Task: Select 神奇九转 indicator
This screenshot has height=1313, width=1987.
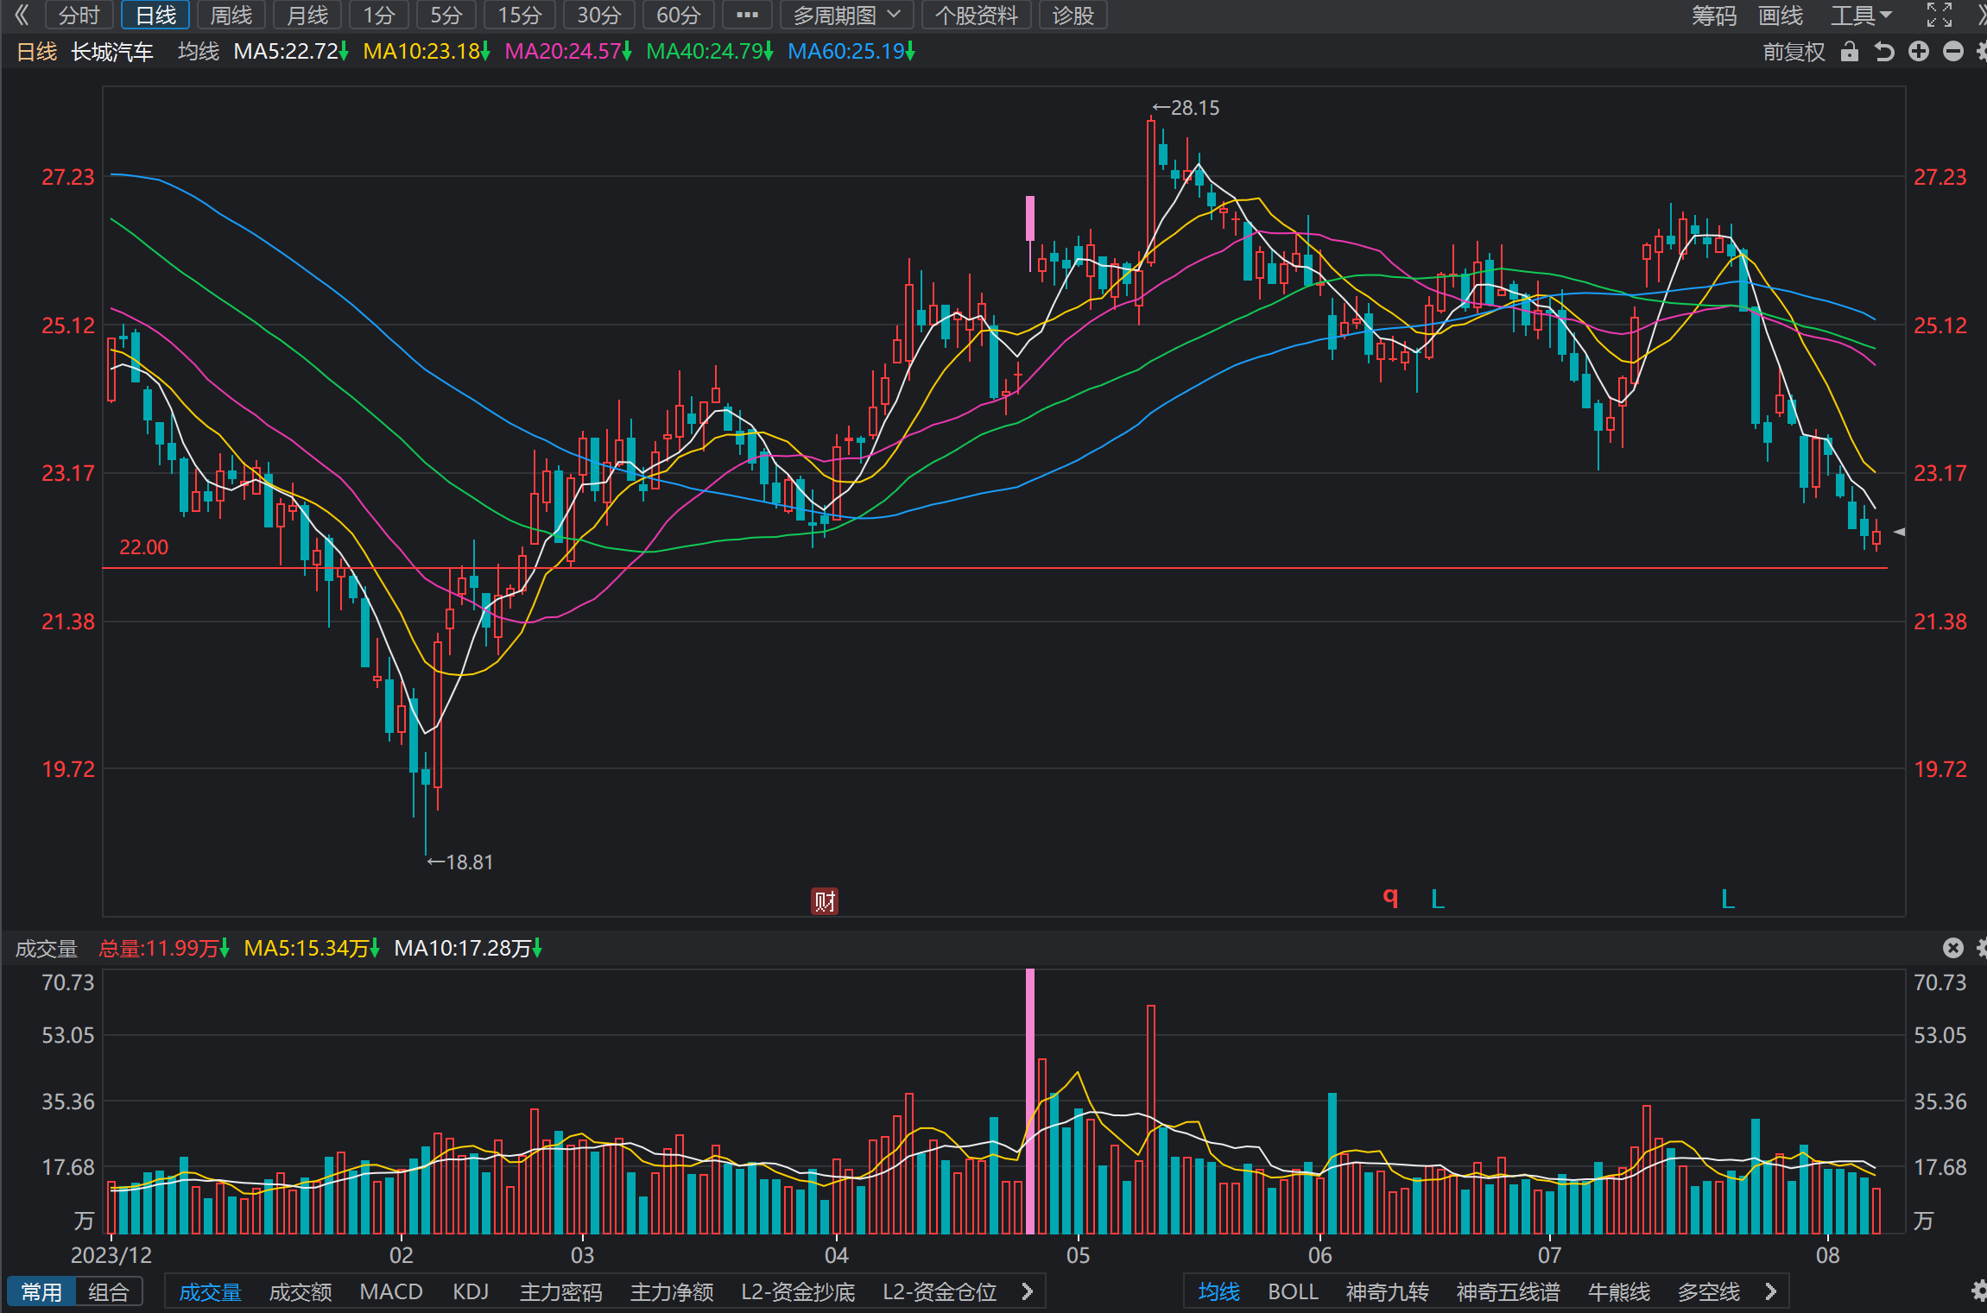Action: point(1387,1291)
